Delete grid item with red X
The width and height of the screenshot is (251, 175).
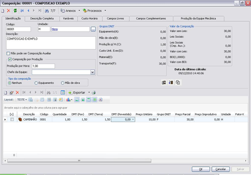coord(17,92)
